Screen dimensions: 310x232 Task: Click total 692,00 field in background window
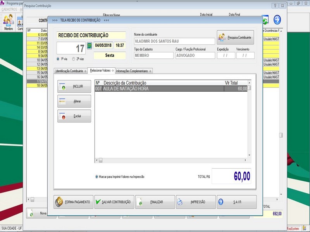[273, 214]
